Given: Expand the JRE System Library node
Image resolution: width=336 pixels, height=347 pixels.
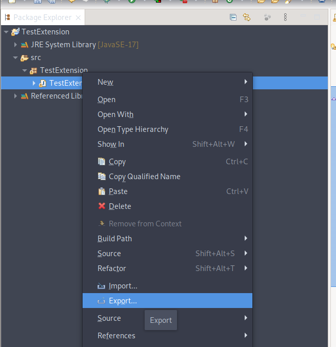Looking at the screenshot, I should coord(15,45).
